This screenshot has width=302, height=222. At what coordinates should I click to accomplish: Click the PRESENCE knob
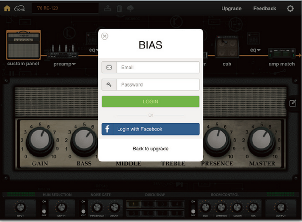pos(217,141)
